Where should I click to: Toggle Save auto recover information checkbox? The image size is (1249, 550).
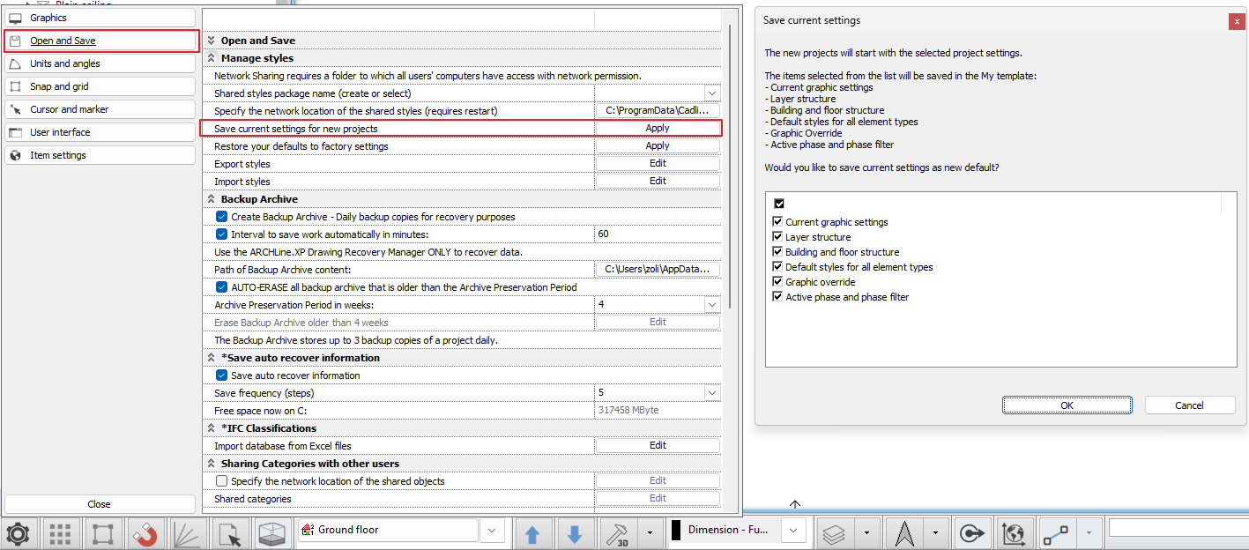click(x=222, y=375)
